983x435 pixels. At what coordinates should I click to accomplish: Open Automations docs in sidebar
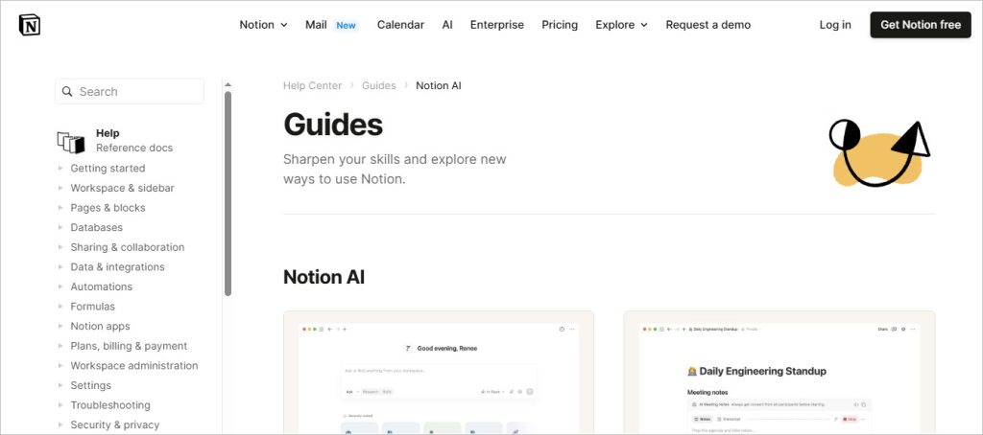click(102, 286)
